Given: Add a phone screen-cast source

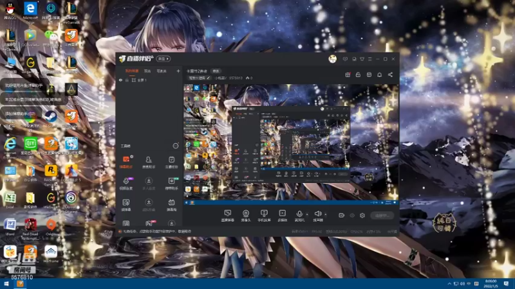Looking at the screenshot, I should (x=264, y=216).
